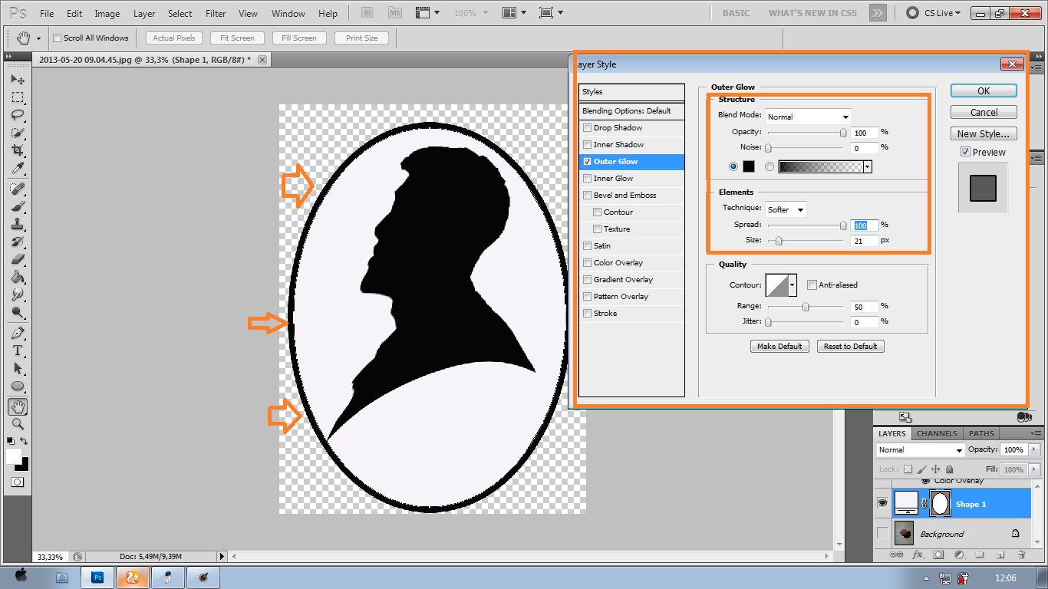
Task: Pick the Eyedropper tool
Action: click(18, 169)
